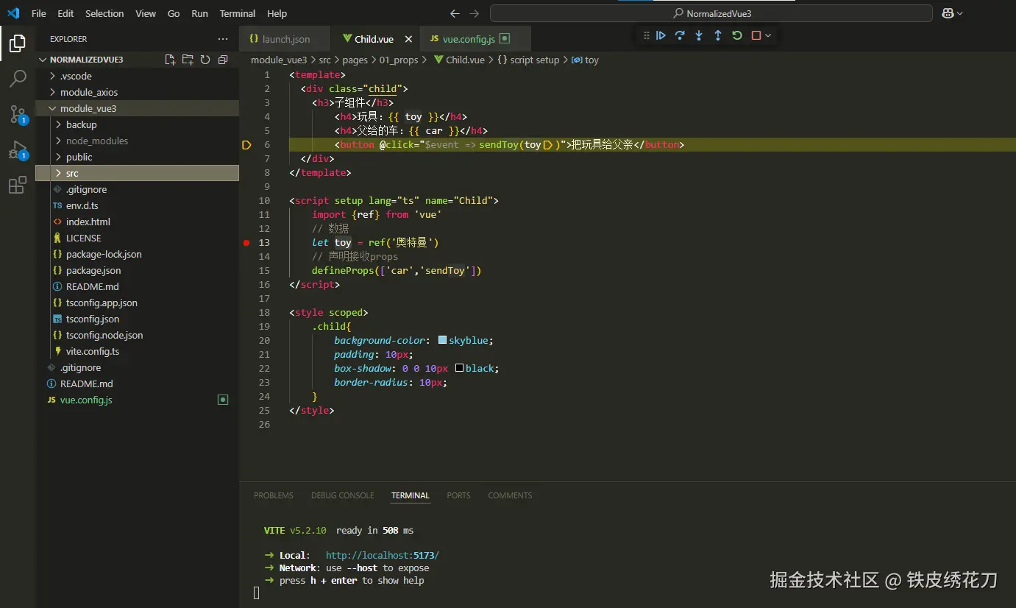Refresh the Explorer file tree
This screenshot has width=1016, height=608.
205,60
